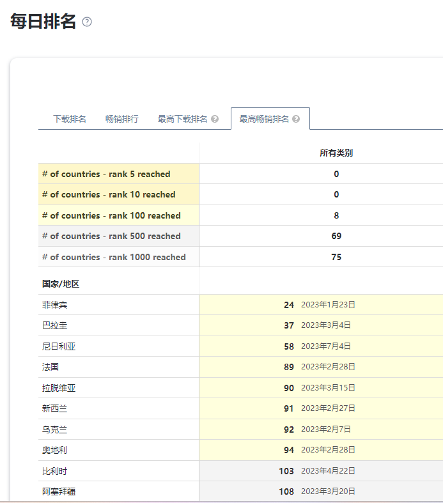This screenshot has height=503, width=443.
Task: Click help icon on 最高畅销排名 tab
Action: [x=296, y=119]
